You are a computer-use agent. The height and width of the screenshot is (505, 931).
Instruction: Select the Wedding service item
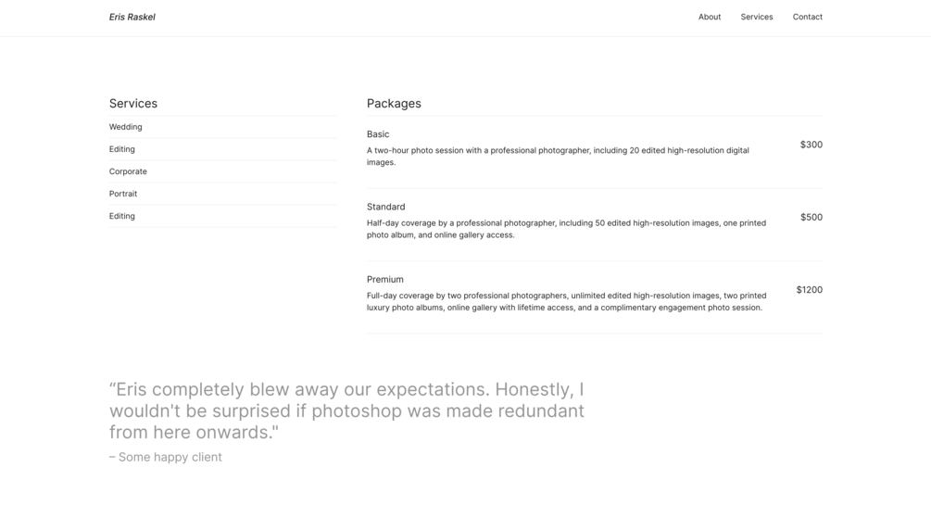pos(126,127)
